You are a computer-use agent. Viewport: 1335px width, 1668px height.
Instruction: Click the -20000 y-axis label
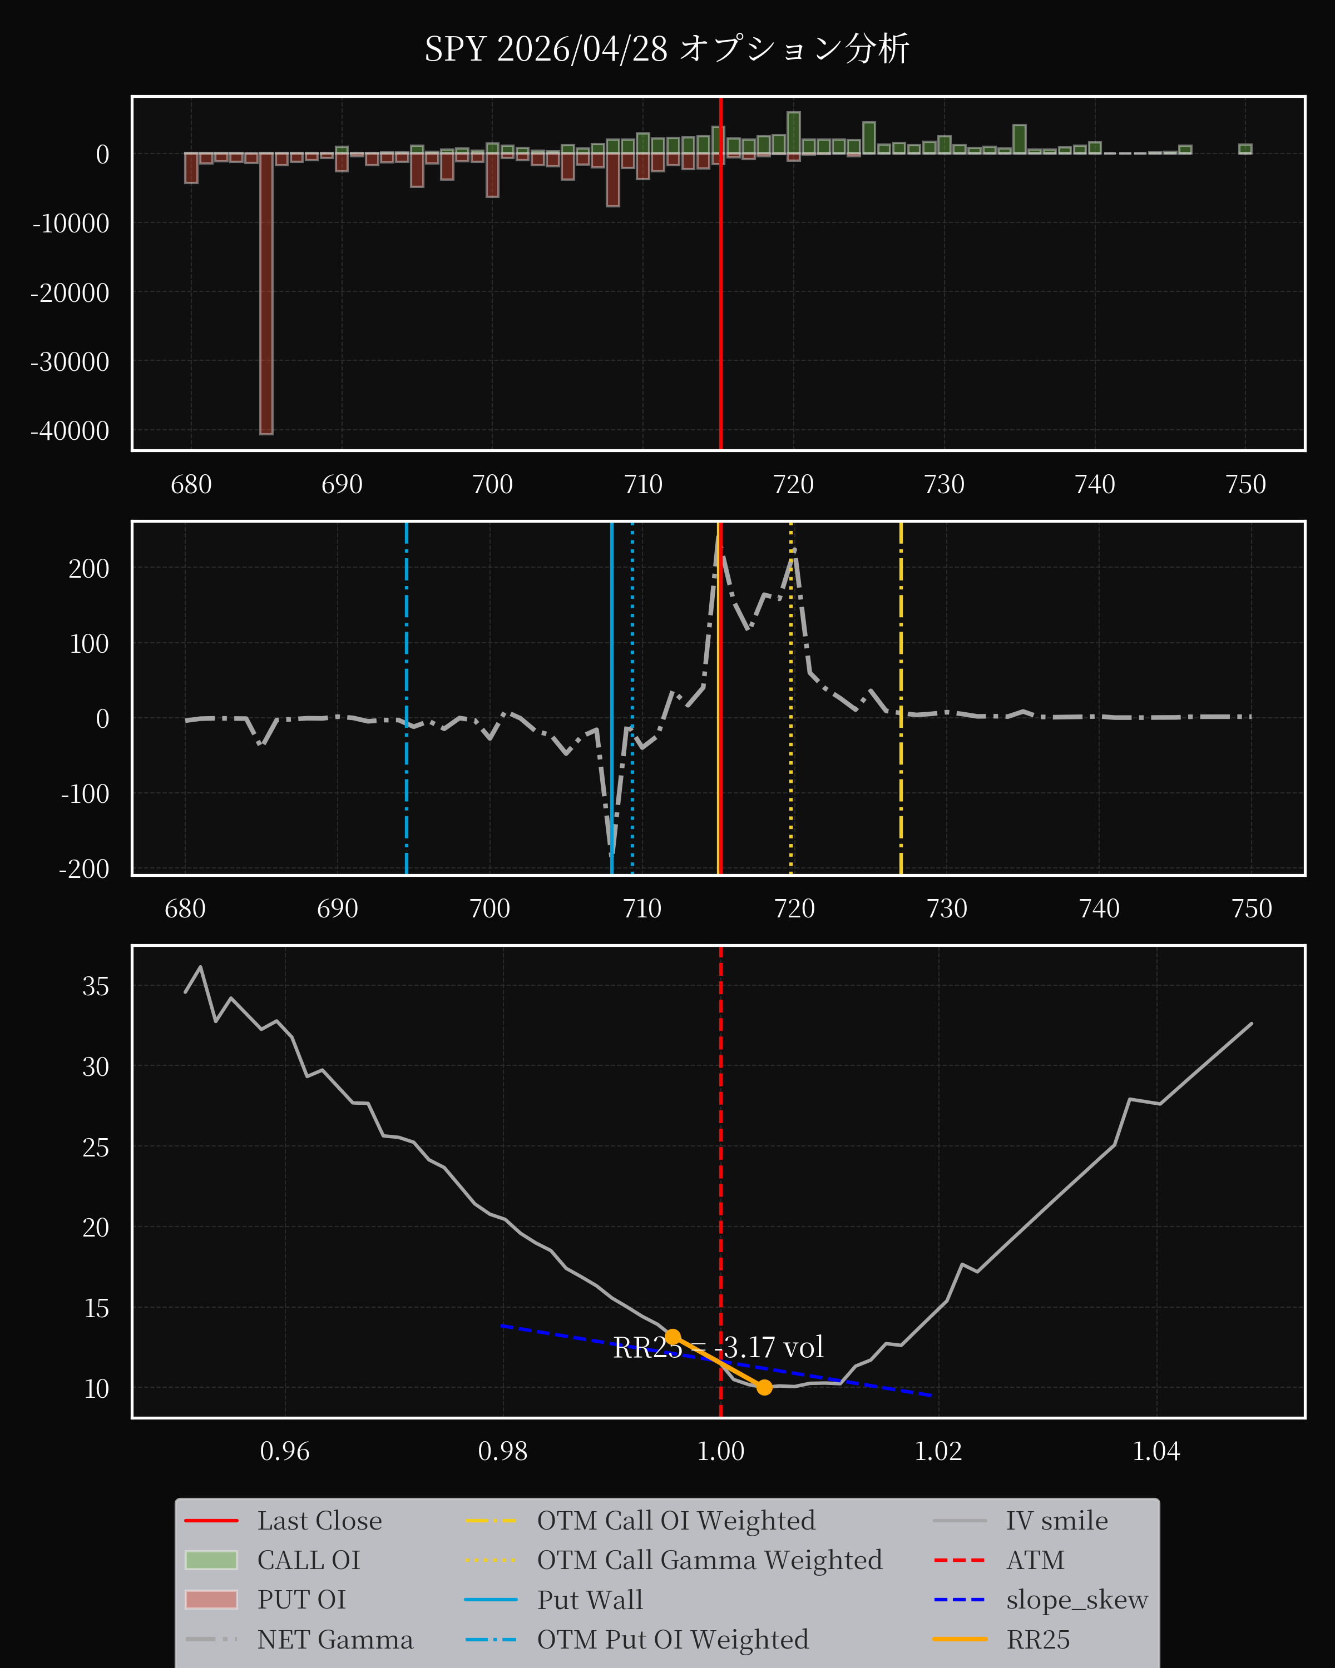pyautogui.click(x=70, y=293)
